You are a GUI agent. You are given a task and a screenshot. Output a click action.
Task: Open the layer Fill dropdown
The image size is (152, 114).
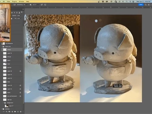coord(21,18)
